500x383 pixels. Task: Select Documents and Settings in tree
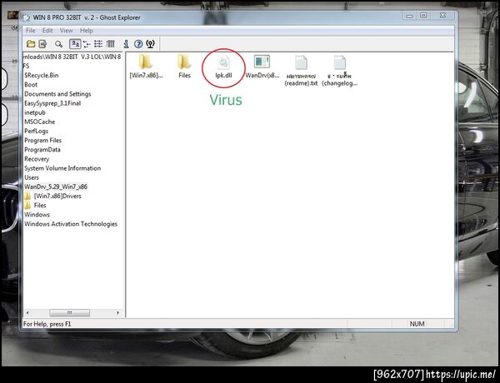(57, 94)
